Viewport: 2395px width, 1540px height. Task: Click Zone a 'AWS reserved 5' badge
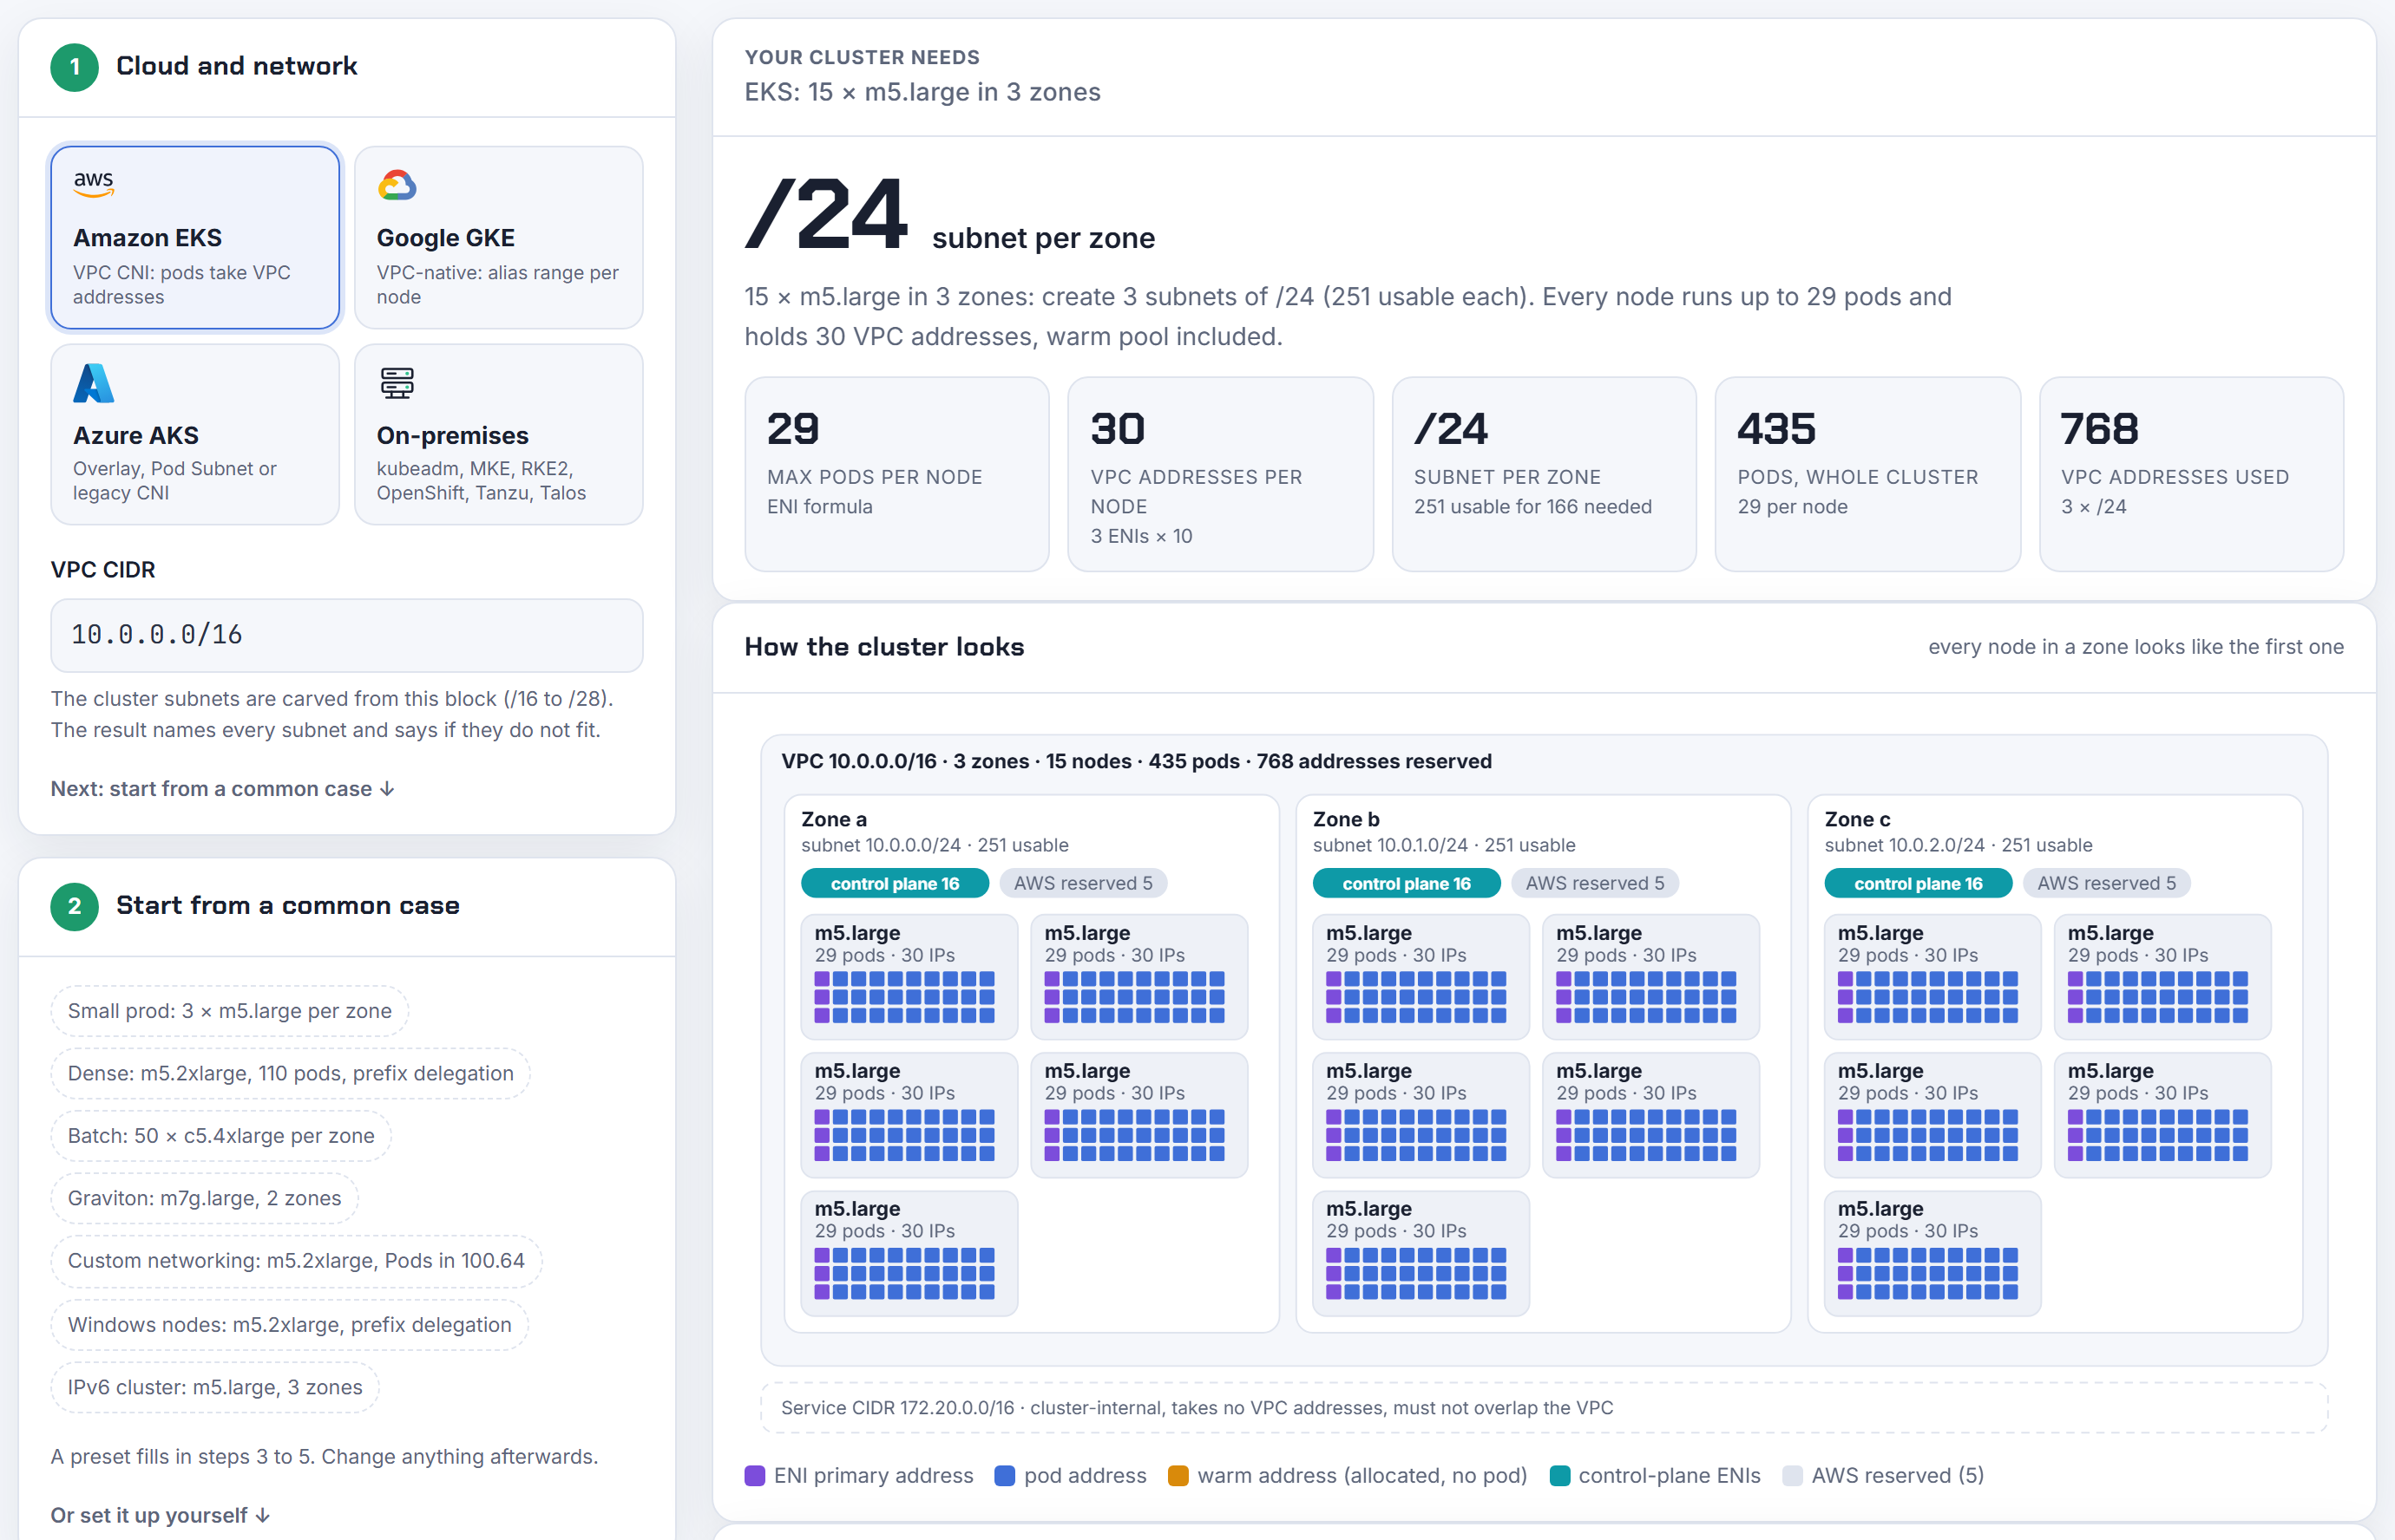coord(1084,884)
